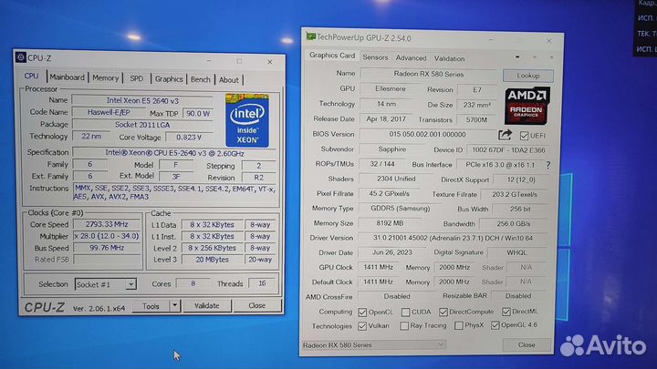The height and width of the screenshot is (369, 657).
Task: Click the AMD Radeon Graphics logo
Action: click(x=527, y=106)
